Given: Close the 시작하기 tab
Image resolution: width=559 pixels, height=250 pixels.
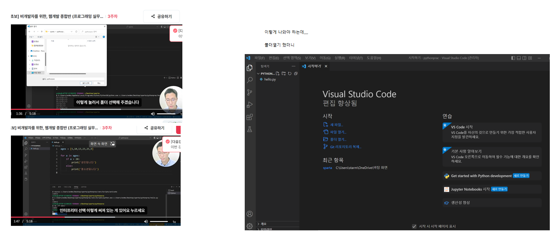Looking at the screenshot, I should click(x=326, y=66).
